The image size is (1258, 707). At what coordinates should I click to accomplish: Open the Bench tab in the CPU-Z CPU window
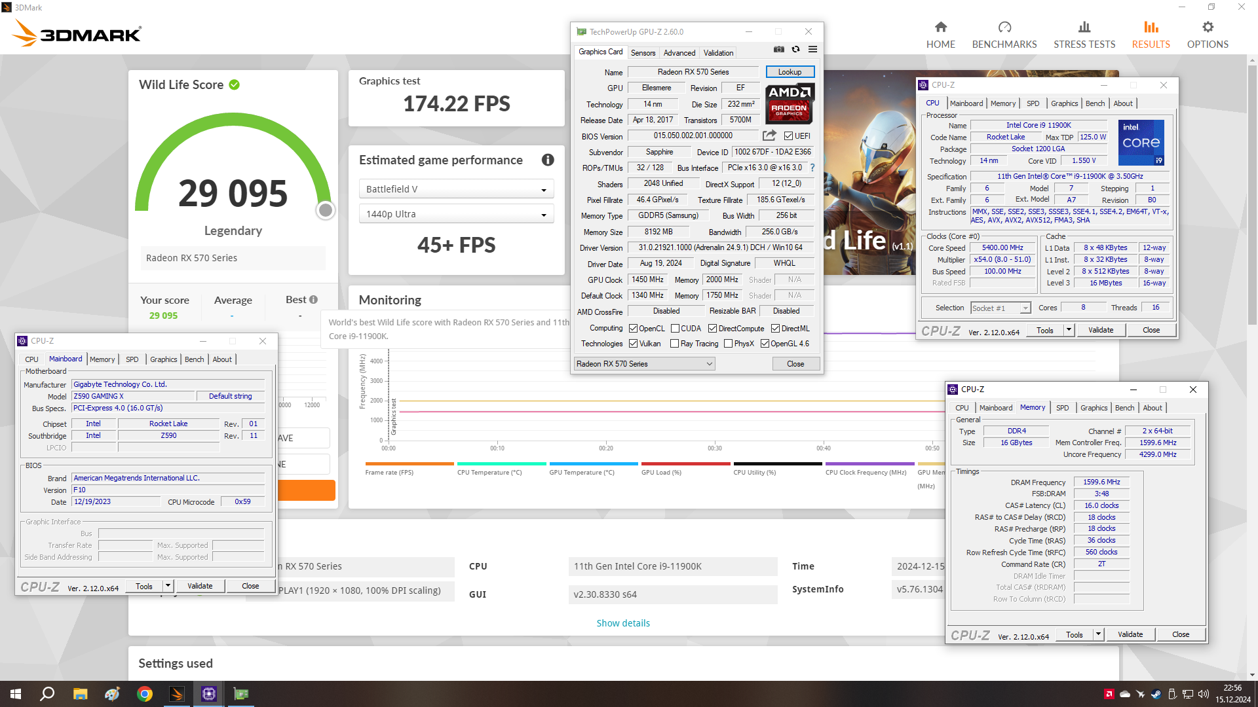[1095, 103]
